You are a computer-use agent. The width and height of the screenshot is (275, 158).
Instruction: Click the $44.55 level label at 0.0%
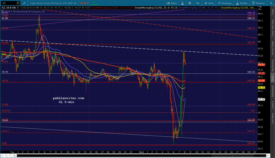point(251,143)
